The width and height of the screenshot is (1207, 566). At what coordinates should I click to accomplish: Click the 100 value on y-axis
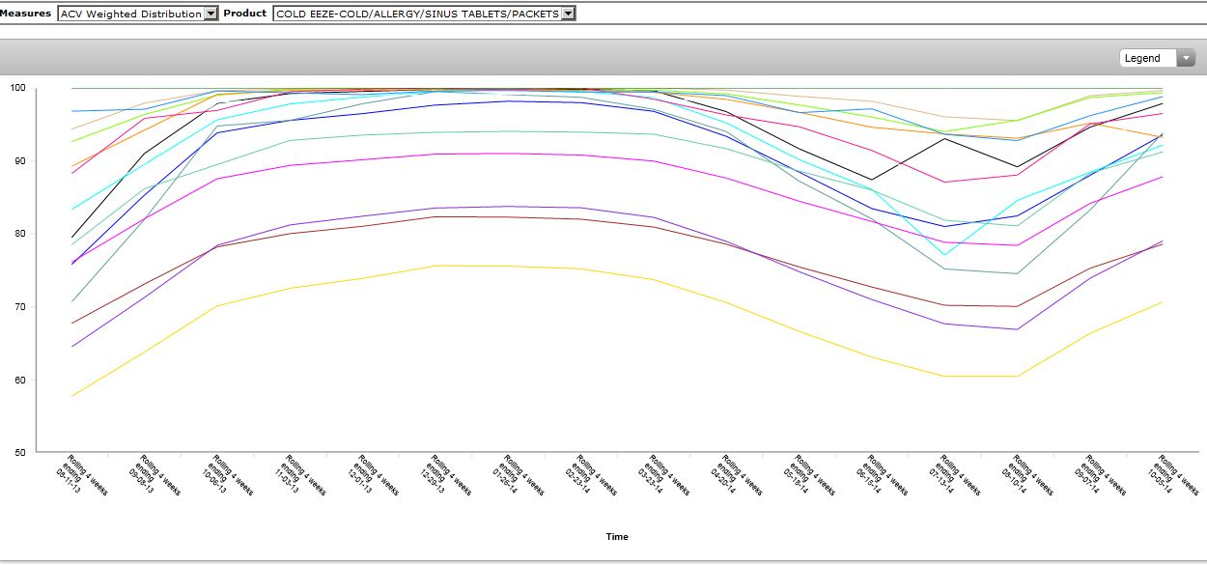17,89
